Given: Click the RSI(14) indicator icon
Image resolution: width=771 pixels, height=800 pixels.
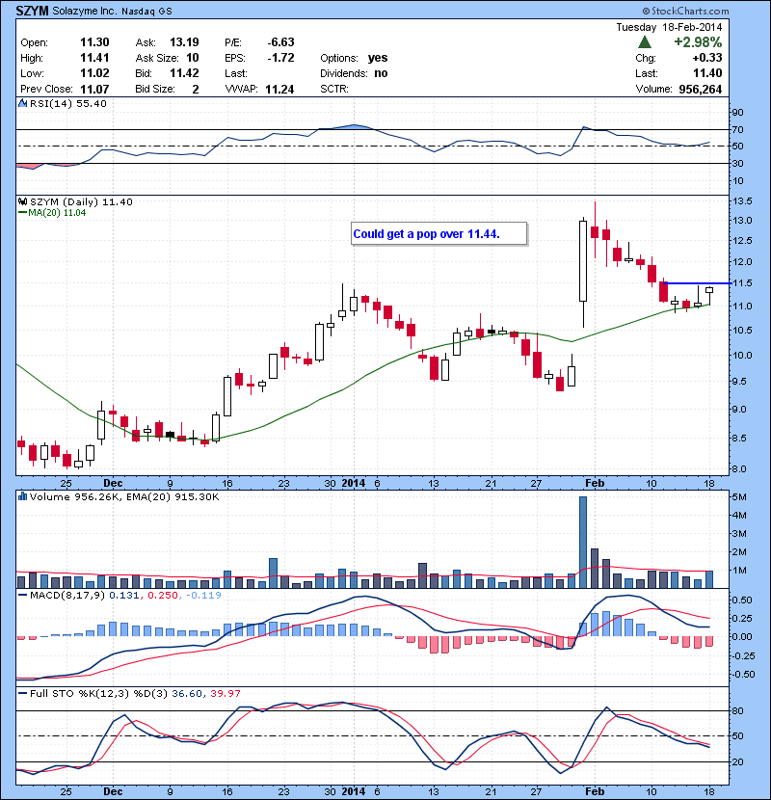Looking at the screenshot, I should (22, 103).
